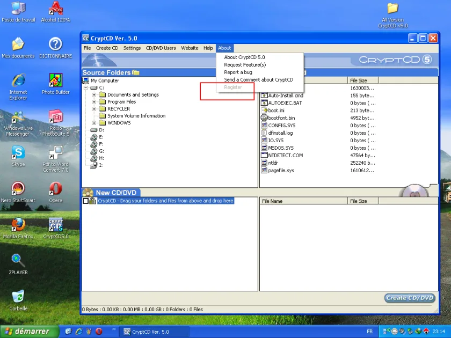
Task: Click the démarrer start button
Action: click(x=30, y=332)
